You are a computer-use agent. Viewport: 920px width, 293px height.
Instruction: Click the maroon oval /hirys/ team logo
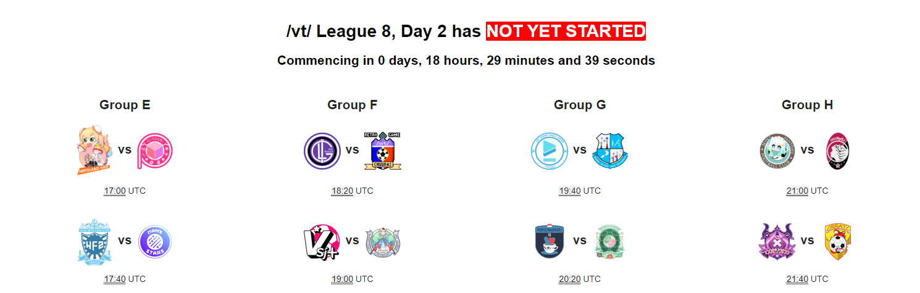pos(837,151)
